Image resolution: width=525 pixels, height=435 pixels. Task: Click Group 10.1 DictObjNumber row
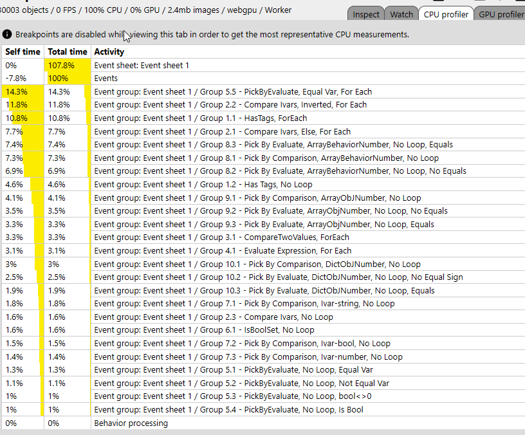pyautogui.click(x=257, y=264)
